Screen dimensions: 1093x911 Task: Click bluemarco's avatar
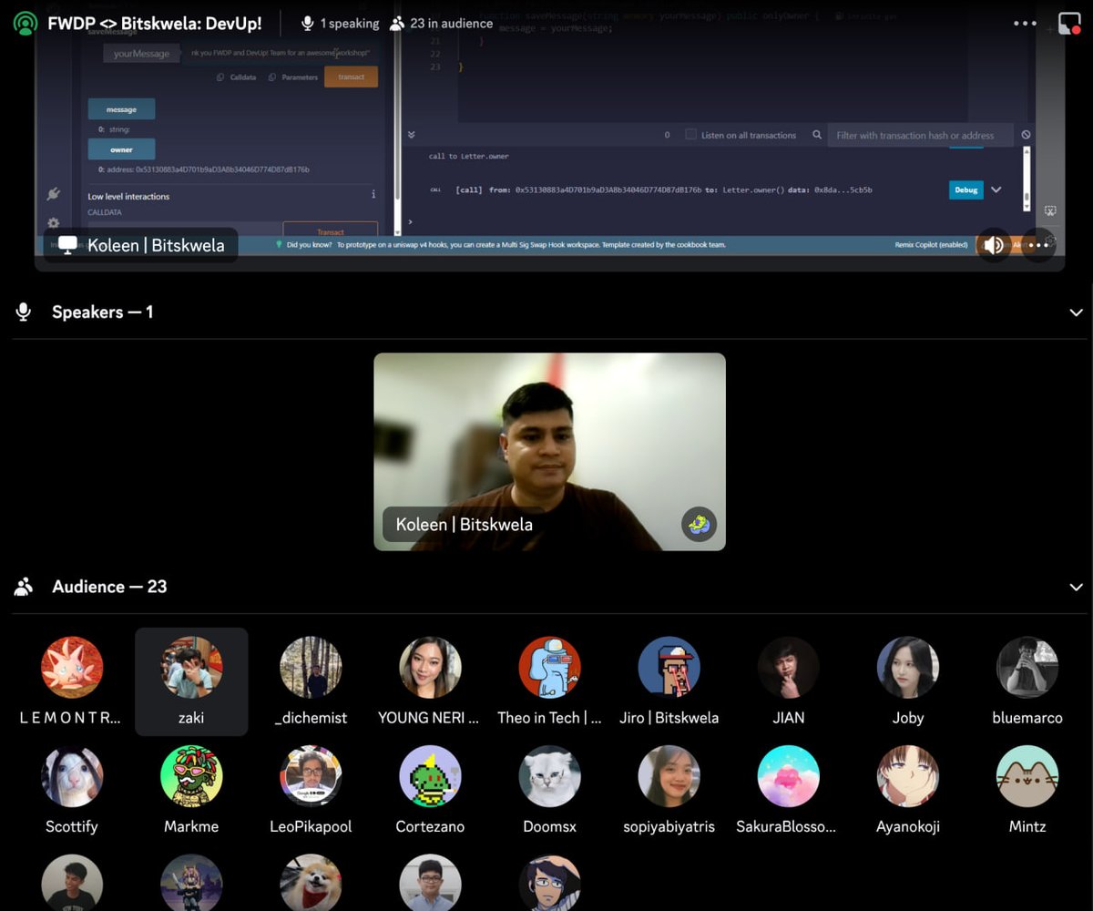pyautogui.click(x=1027, y=667)
